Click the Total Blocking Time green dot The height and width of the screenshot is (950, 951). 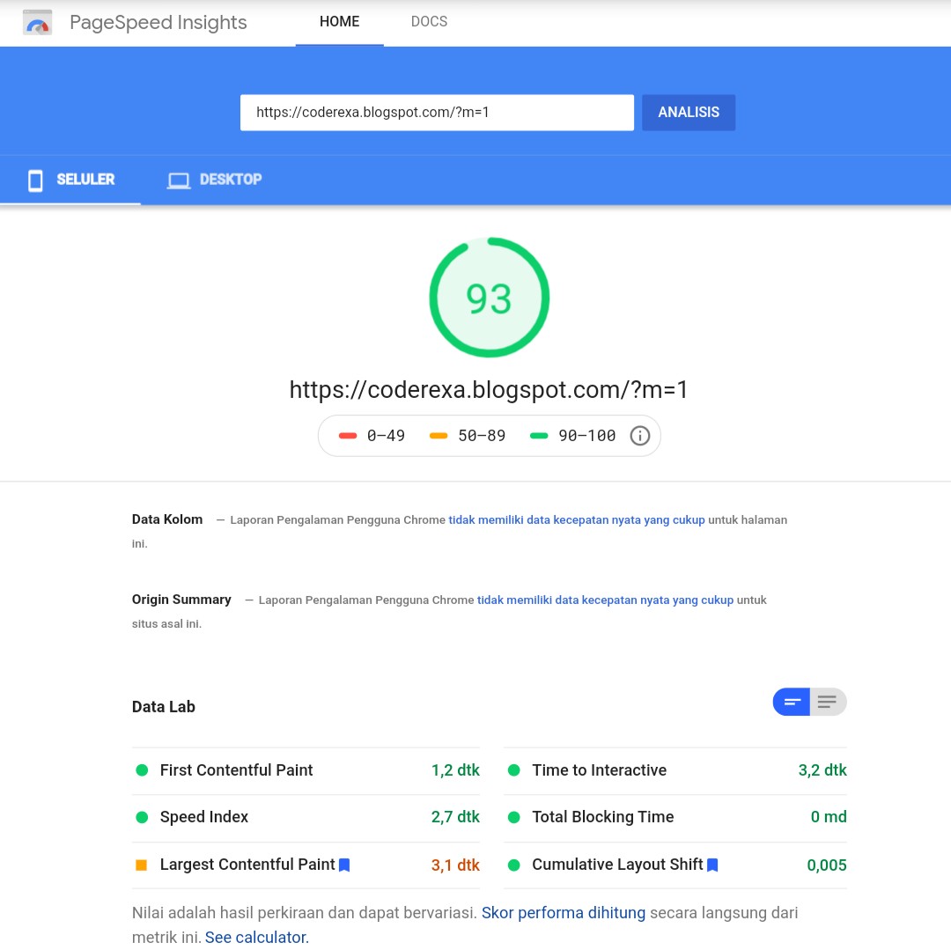coord(513,818)
